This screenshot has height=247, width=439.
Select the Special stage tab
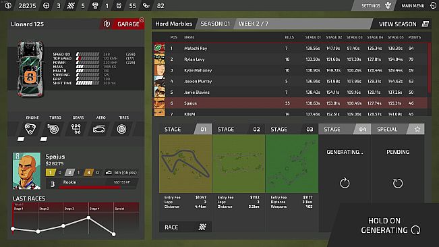coord(398,129)
